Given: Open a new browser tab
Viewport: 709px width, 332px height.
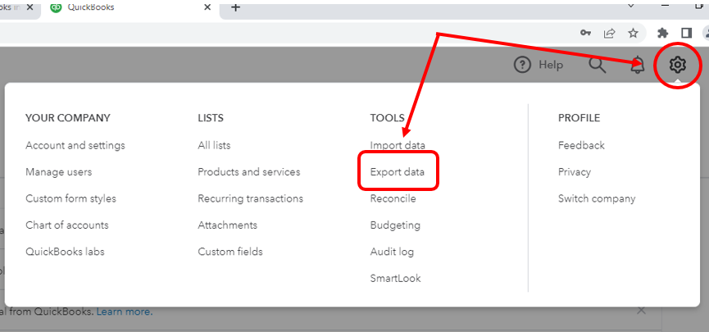Looking at the screenshot, I should 235,7.
